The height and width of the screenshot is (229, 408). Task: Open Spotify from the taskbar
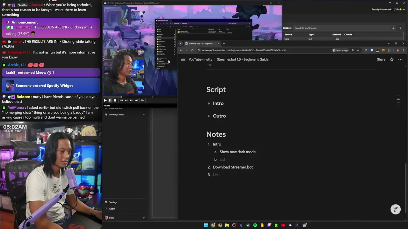(x=255, y=225)
